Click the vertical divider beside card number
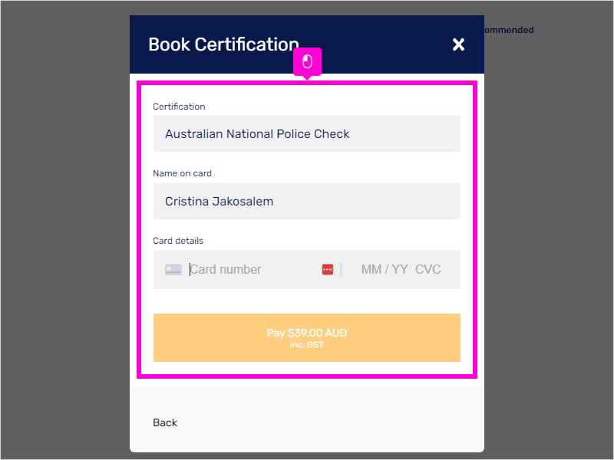 tap(341, 270)
